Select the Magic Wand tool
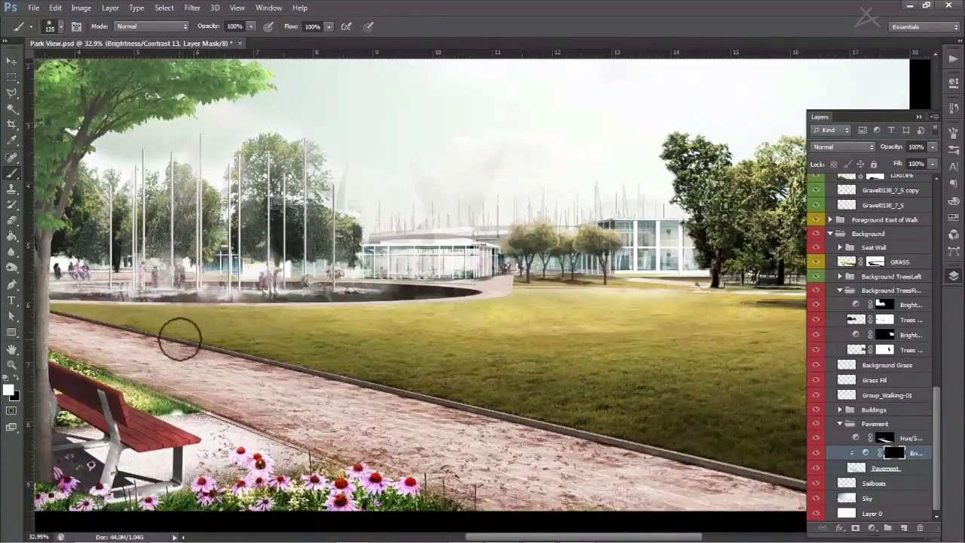This screenshot has height=543, width=965. (11, 109)
